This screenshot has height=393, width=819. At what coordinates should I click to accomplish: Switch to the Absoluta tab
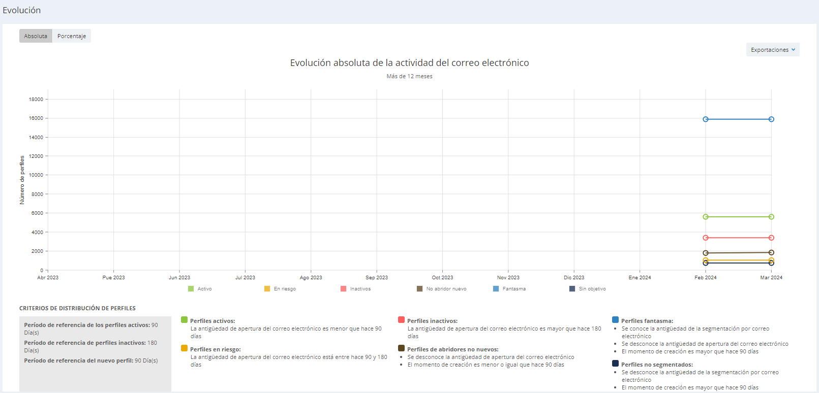click(x=36, y=36)
